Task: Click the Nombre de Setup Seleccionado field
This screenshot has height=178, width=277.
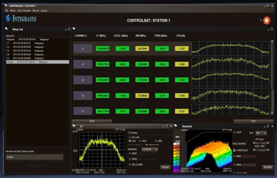Action: tap(34, 157)
